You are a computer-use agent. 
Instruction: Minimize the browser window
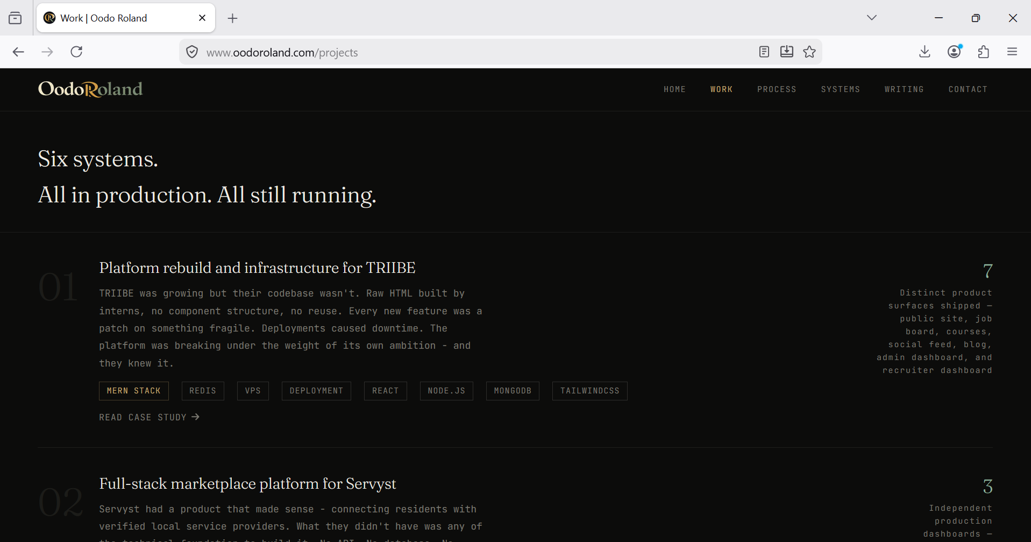coord(938,18)
